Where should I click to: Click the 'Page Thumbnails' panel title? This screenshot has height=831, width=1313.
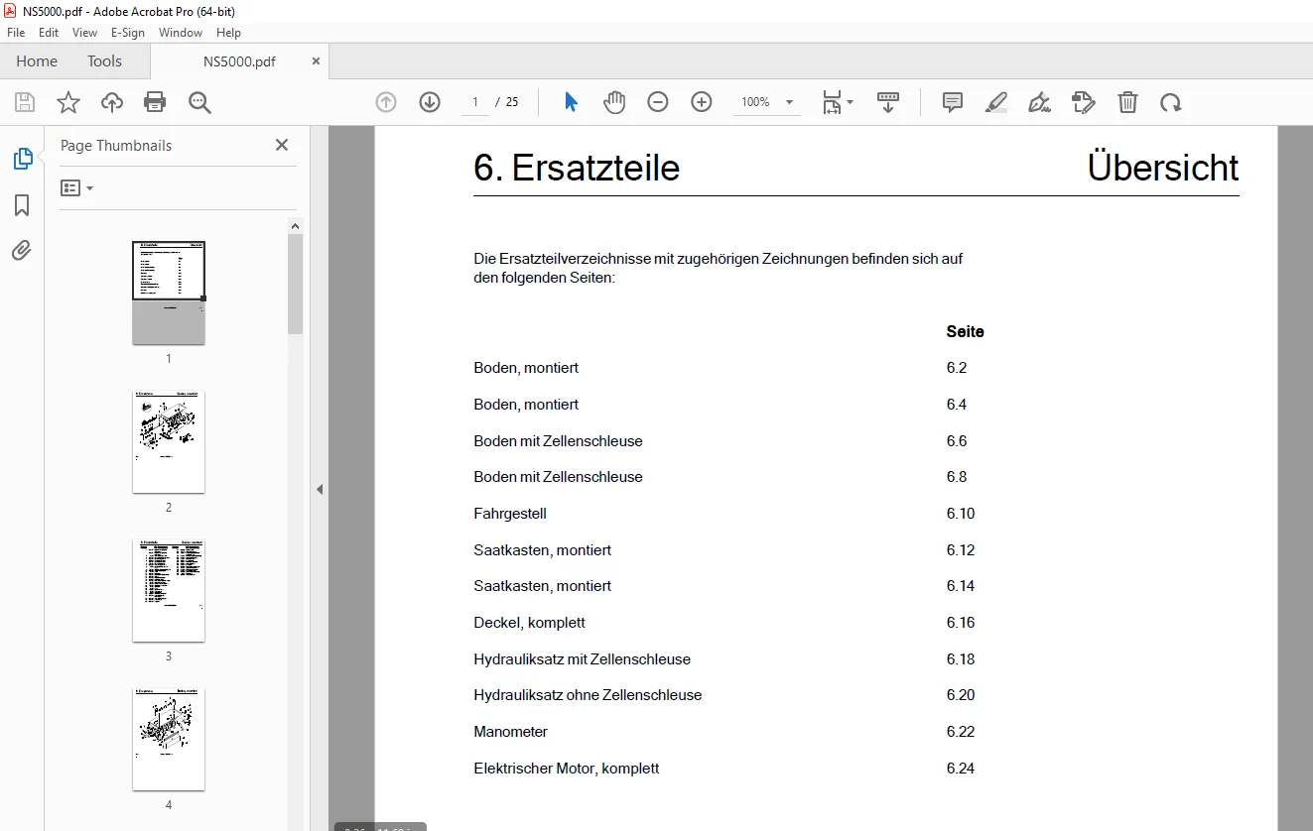[x=116, y=145]
